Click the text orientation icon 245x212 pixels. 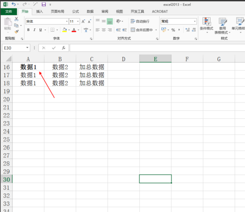click(x=118, y=21)
